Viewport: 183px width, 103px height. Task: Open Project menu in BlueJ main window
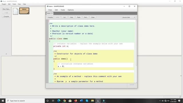click(4, 4)
